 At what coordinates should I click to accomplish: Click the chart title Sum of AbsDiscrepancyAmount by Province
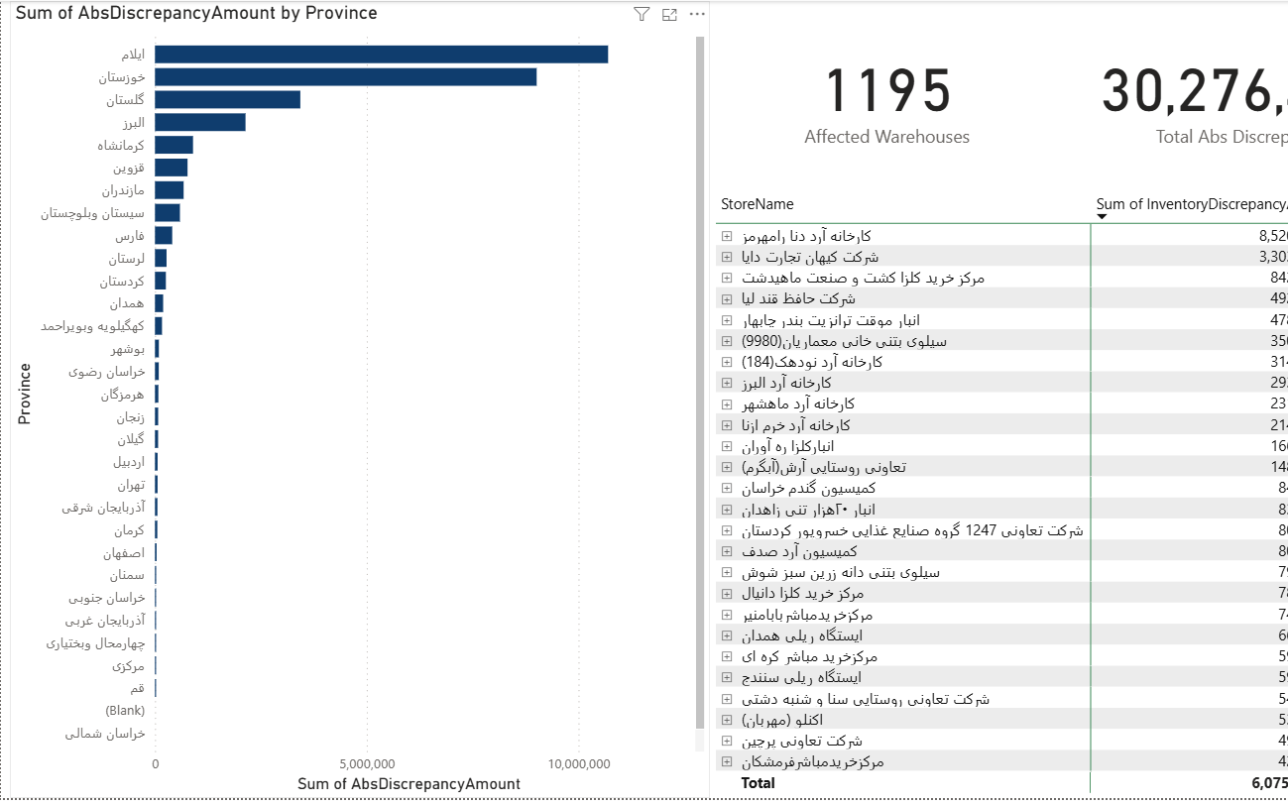196,14
